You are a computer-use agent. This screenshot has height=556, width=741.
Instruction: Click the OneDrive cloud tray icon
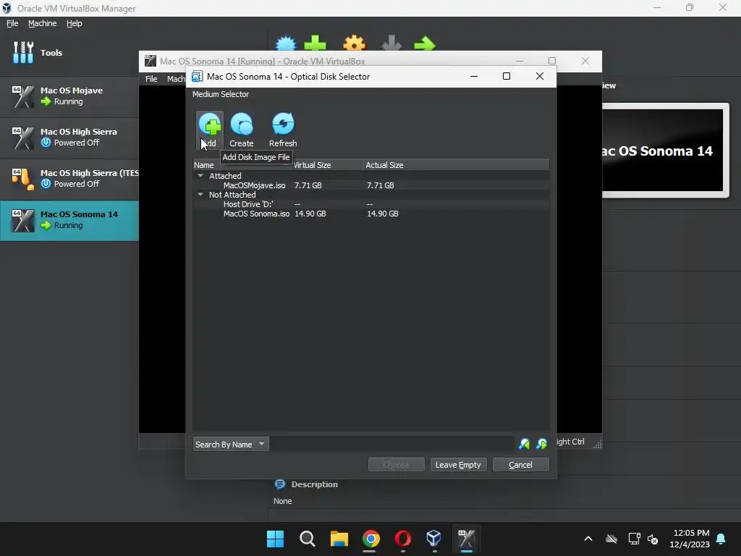pyautogui.click(x=611, y=539)
